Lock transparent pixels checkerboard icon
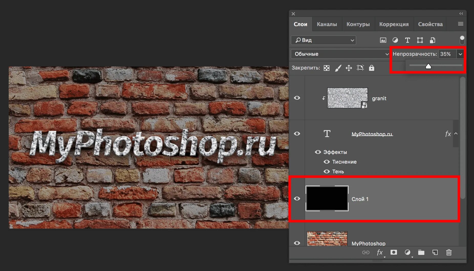Image resolution: width=474 pixels, height=271 pixels. pos(327,68)
